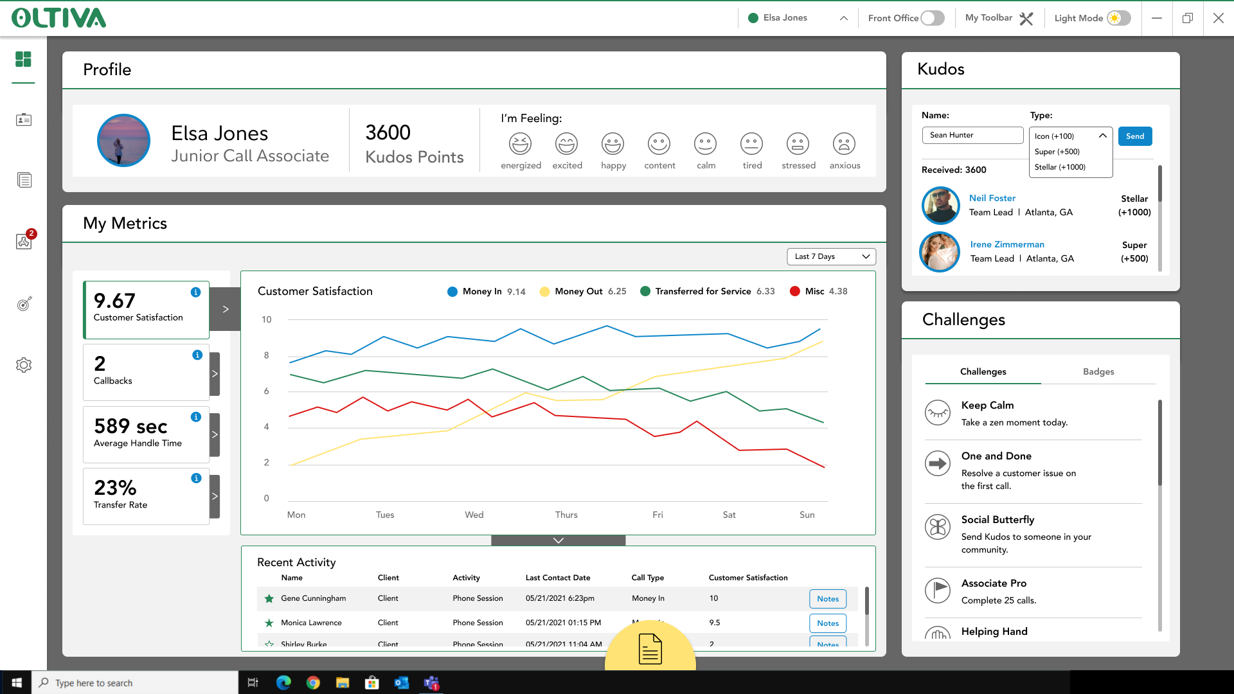1234x694 pixels.
Task: Click the My Toolbar tools icon
Action: pyautogui.click(x=1026, y=18)
